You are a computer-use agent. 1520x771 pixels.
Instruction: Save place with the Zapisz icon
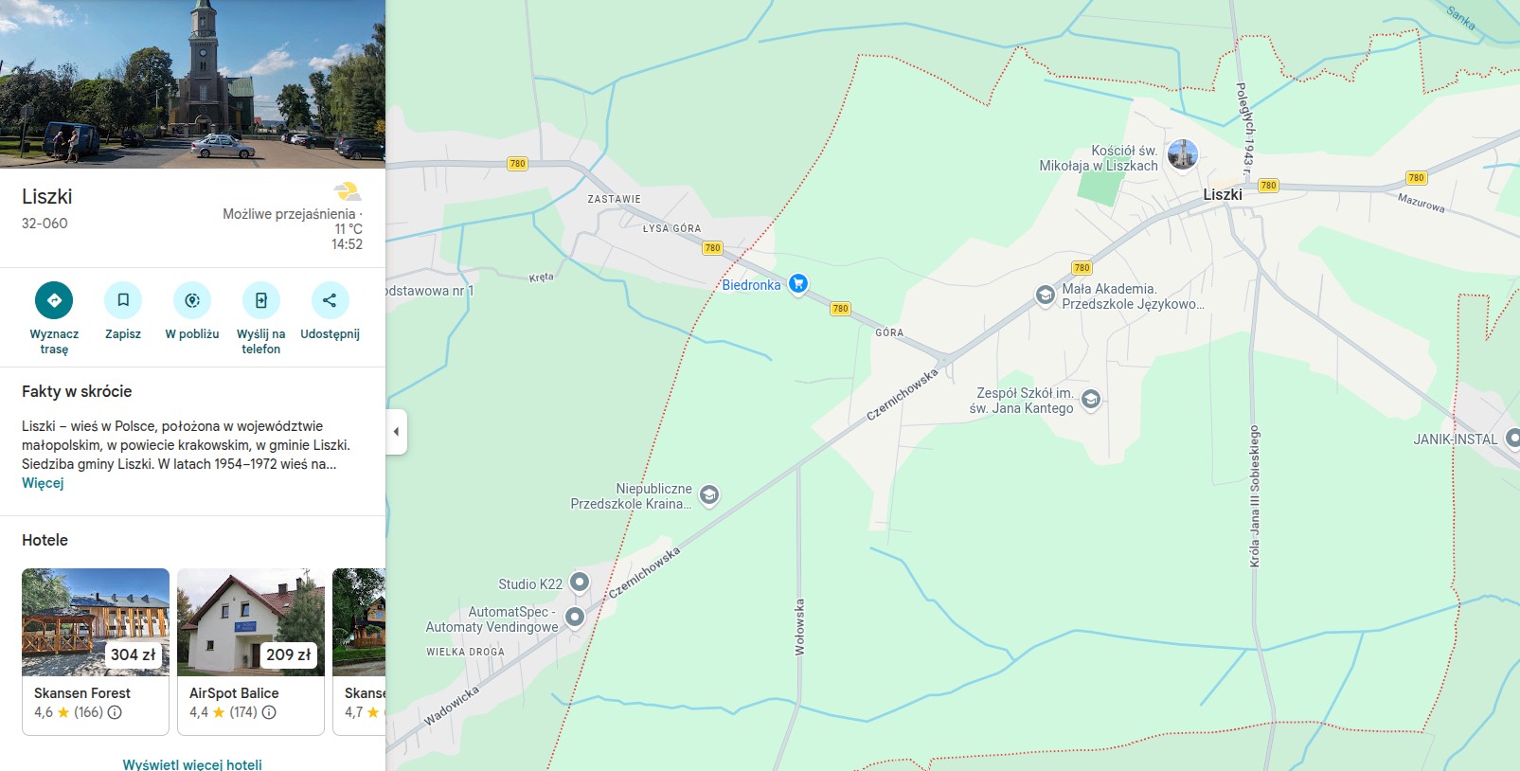[x=123, y=300]
